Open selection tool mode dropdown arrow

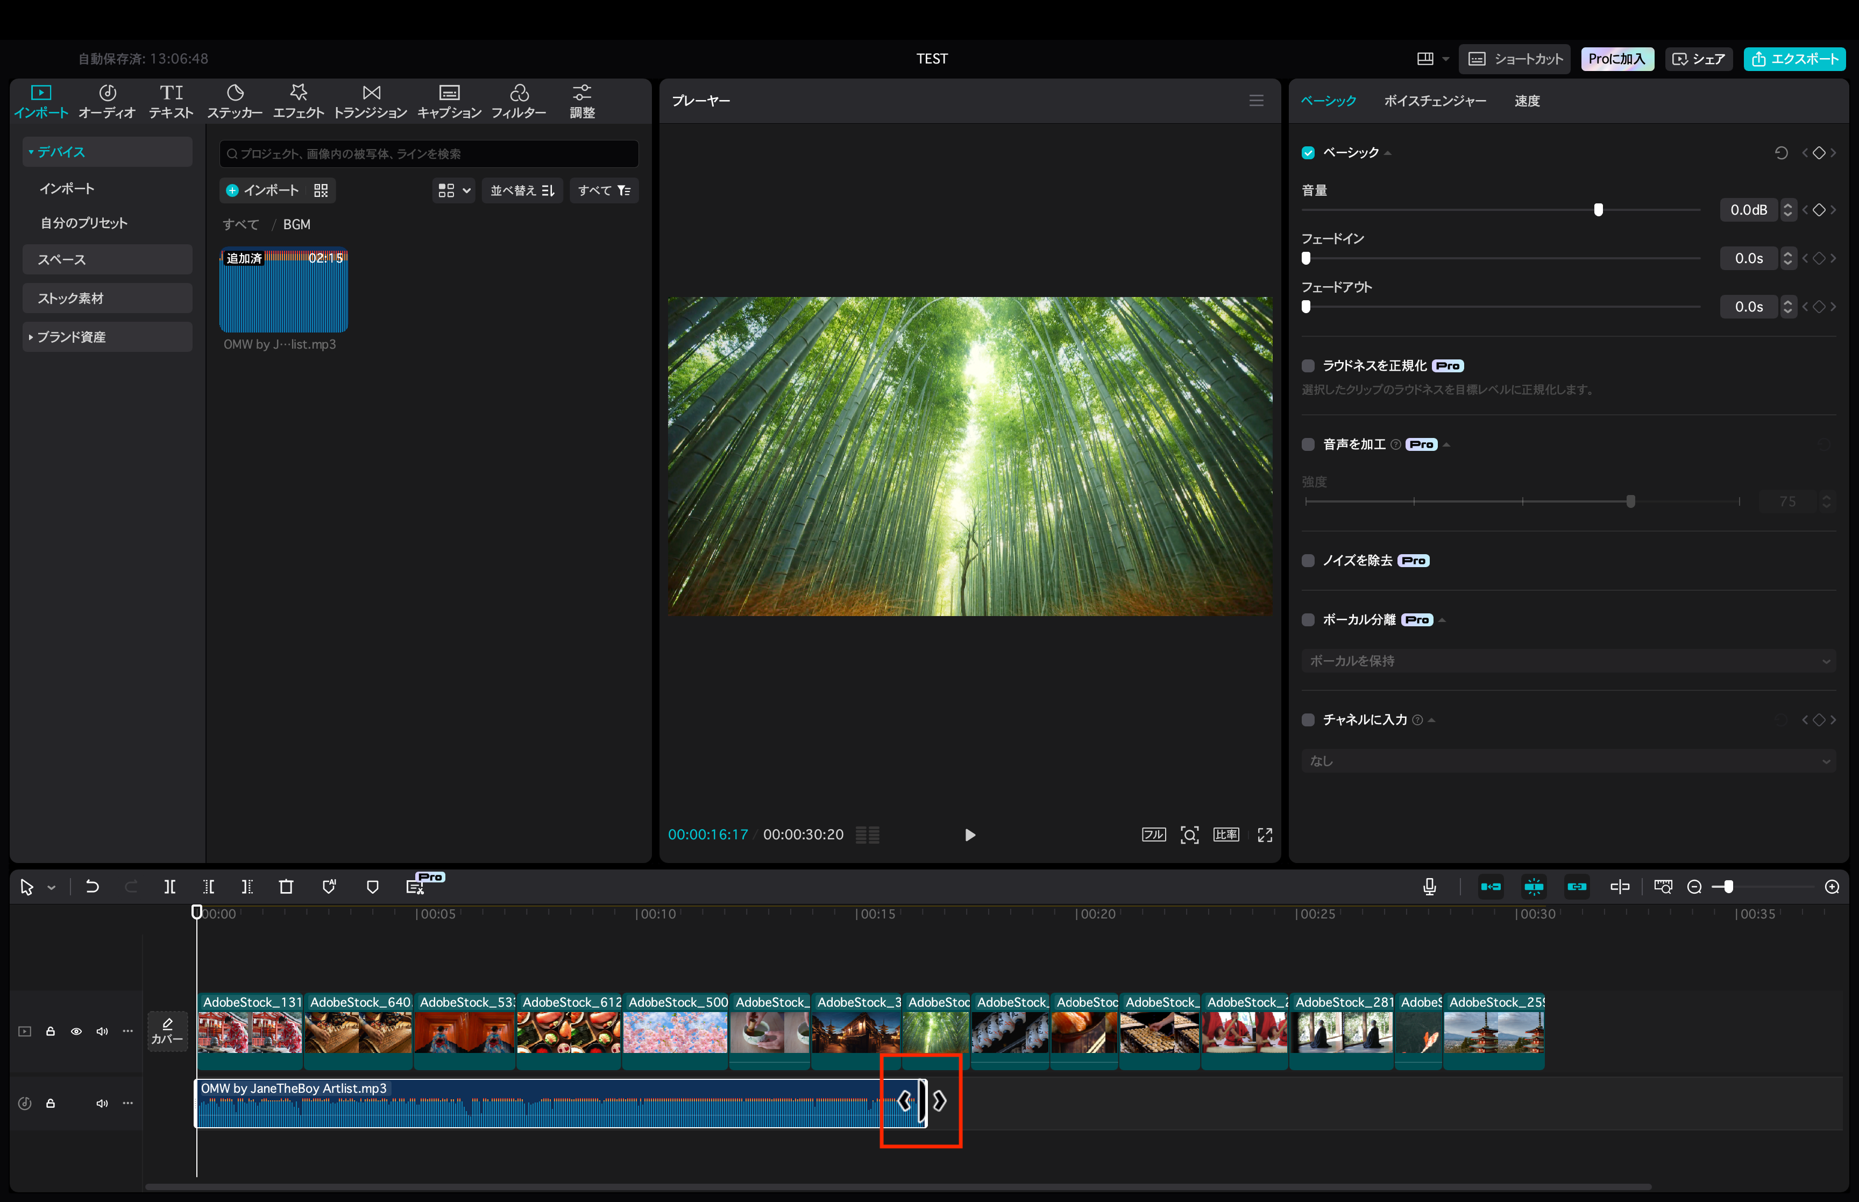tap(52, 888)
